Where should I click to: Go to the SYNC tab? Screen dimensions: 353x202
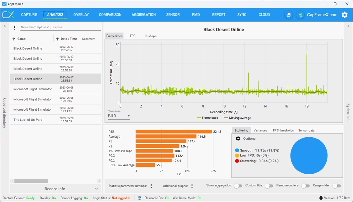(242, 14)
